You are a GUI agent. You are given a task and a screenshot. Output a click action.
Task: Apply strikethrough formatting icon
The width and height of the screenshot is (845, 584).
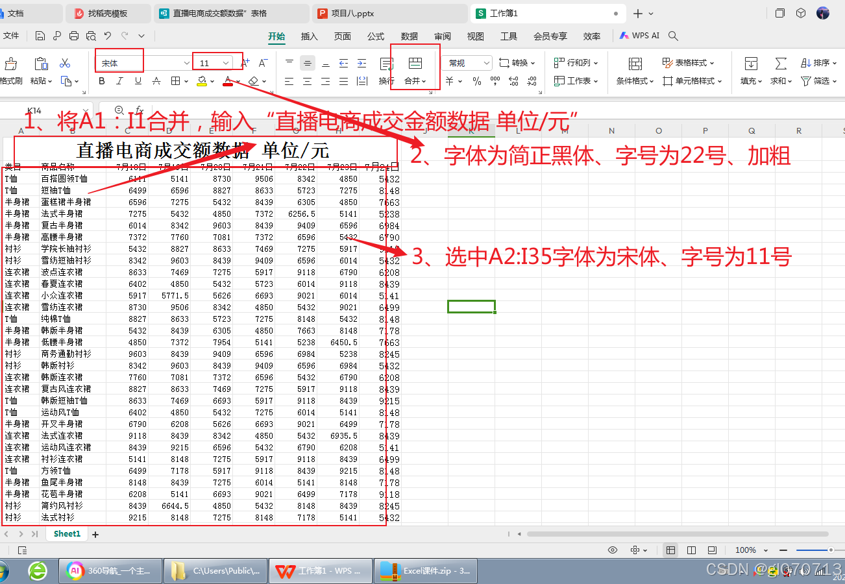click(x=156, y=81)
